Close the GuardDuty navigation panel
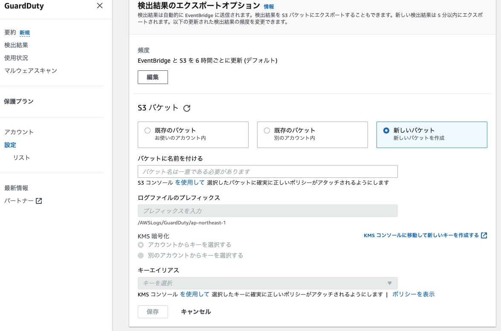The height and width of the screenshot is (331, 501). click(100, 6)
